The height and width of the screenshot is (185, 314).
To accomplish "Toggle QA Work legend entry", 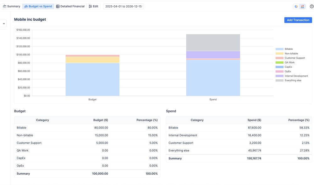I will tap(285, 62).
